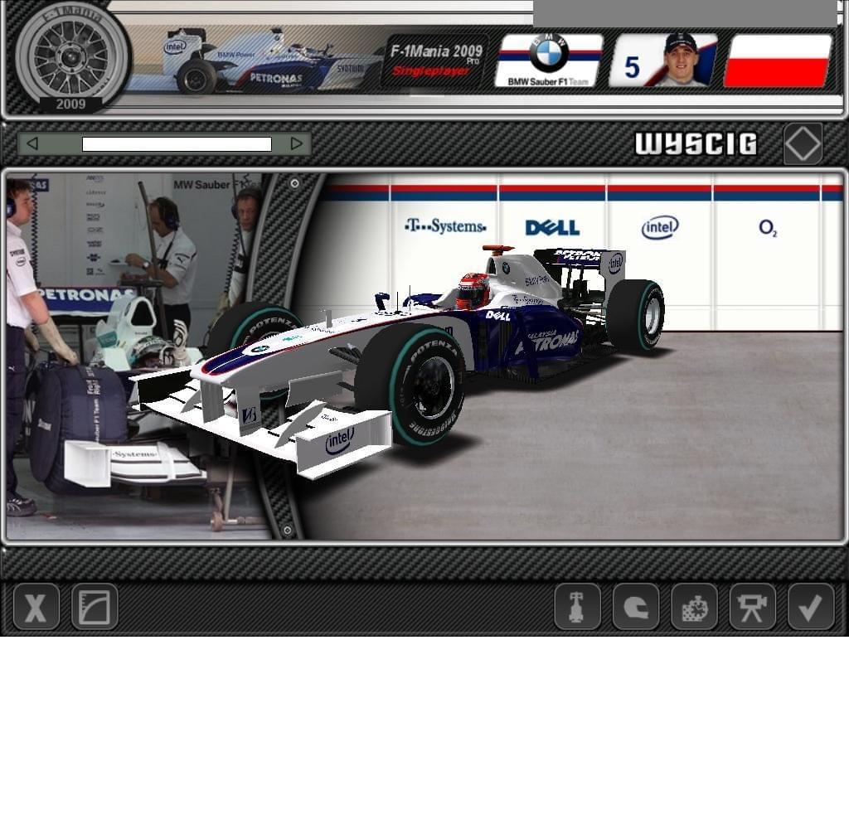849x829 pixels.
Task: Click the X exit button
Action: coord(36,607)
